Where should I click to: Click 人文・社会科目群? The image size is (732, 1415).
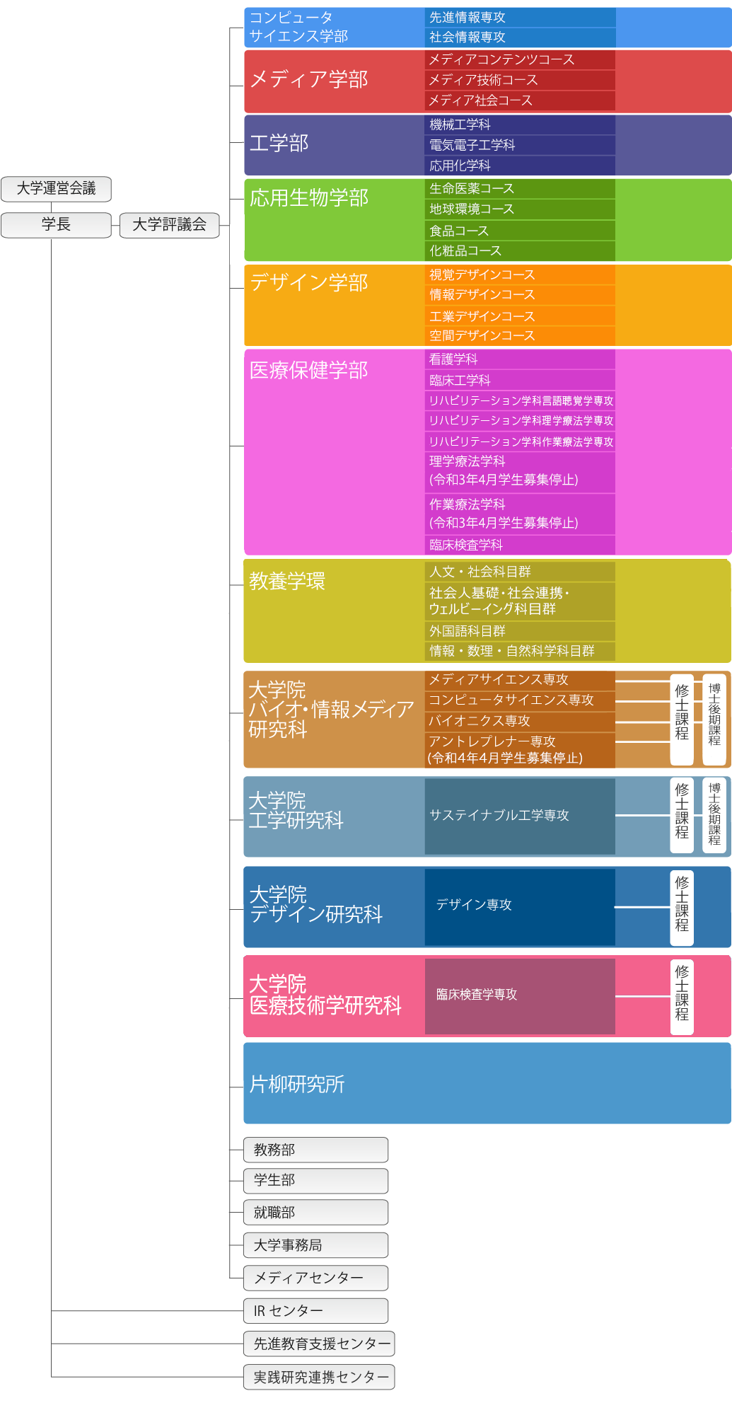(520, 572)
